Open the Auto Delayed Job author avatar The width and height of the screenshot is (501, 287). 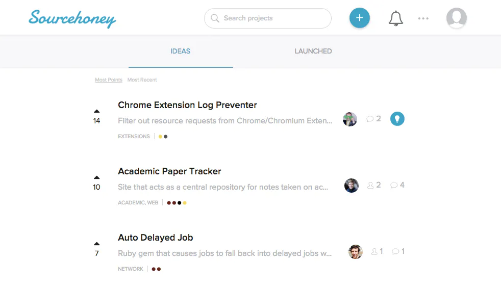point(355,252)
